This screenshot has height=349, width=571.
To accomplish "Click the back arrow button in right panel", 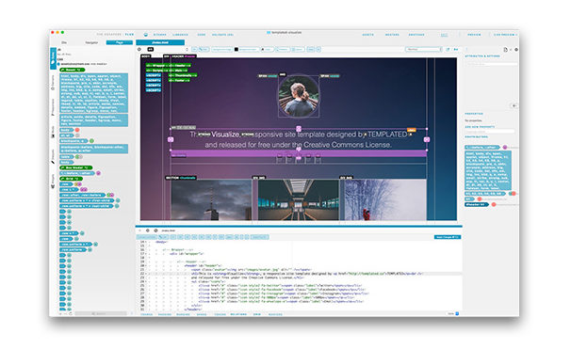I will [514, 105].
